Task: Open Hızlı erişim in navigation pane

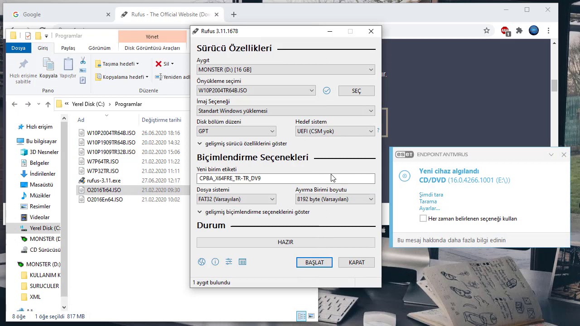Action: (39, 127)
